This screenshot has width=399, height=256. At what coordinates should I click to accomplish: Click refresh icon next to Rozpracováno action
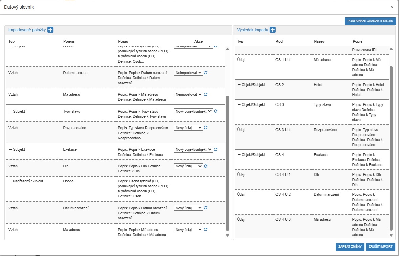click(x=206, y=127)
